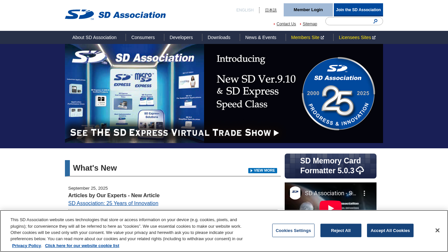This screenshot has width=448, height=252.
Task: Switch language to Japanese
Action: coord(271,10)
